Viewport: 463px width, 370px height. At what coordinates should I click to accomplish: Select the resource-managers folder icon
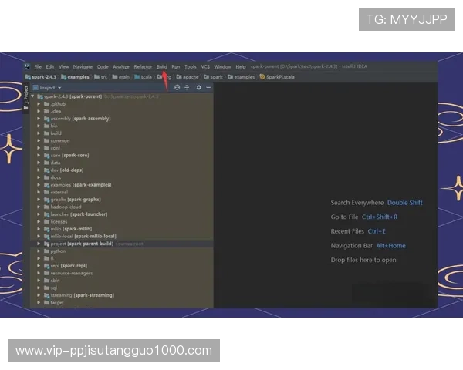(46, 273)
